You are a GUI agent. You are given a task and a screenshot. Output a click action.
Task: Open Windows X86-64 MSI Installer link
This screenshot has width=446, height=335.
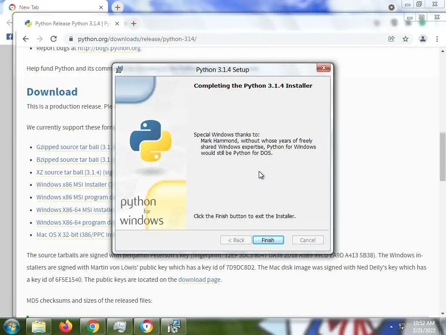(x=74, y=210)
